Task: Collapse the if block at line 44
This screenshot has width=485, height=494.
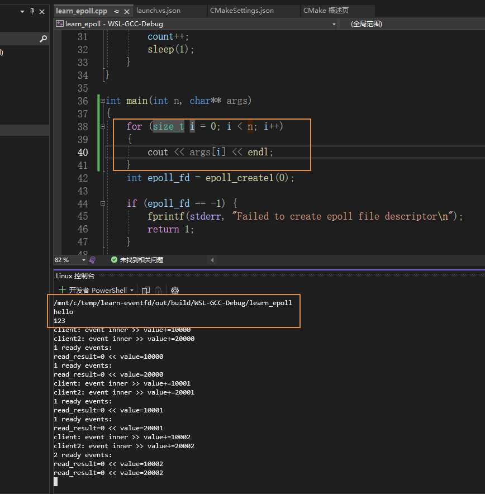Action: coord(102,203)
